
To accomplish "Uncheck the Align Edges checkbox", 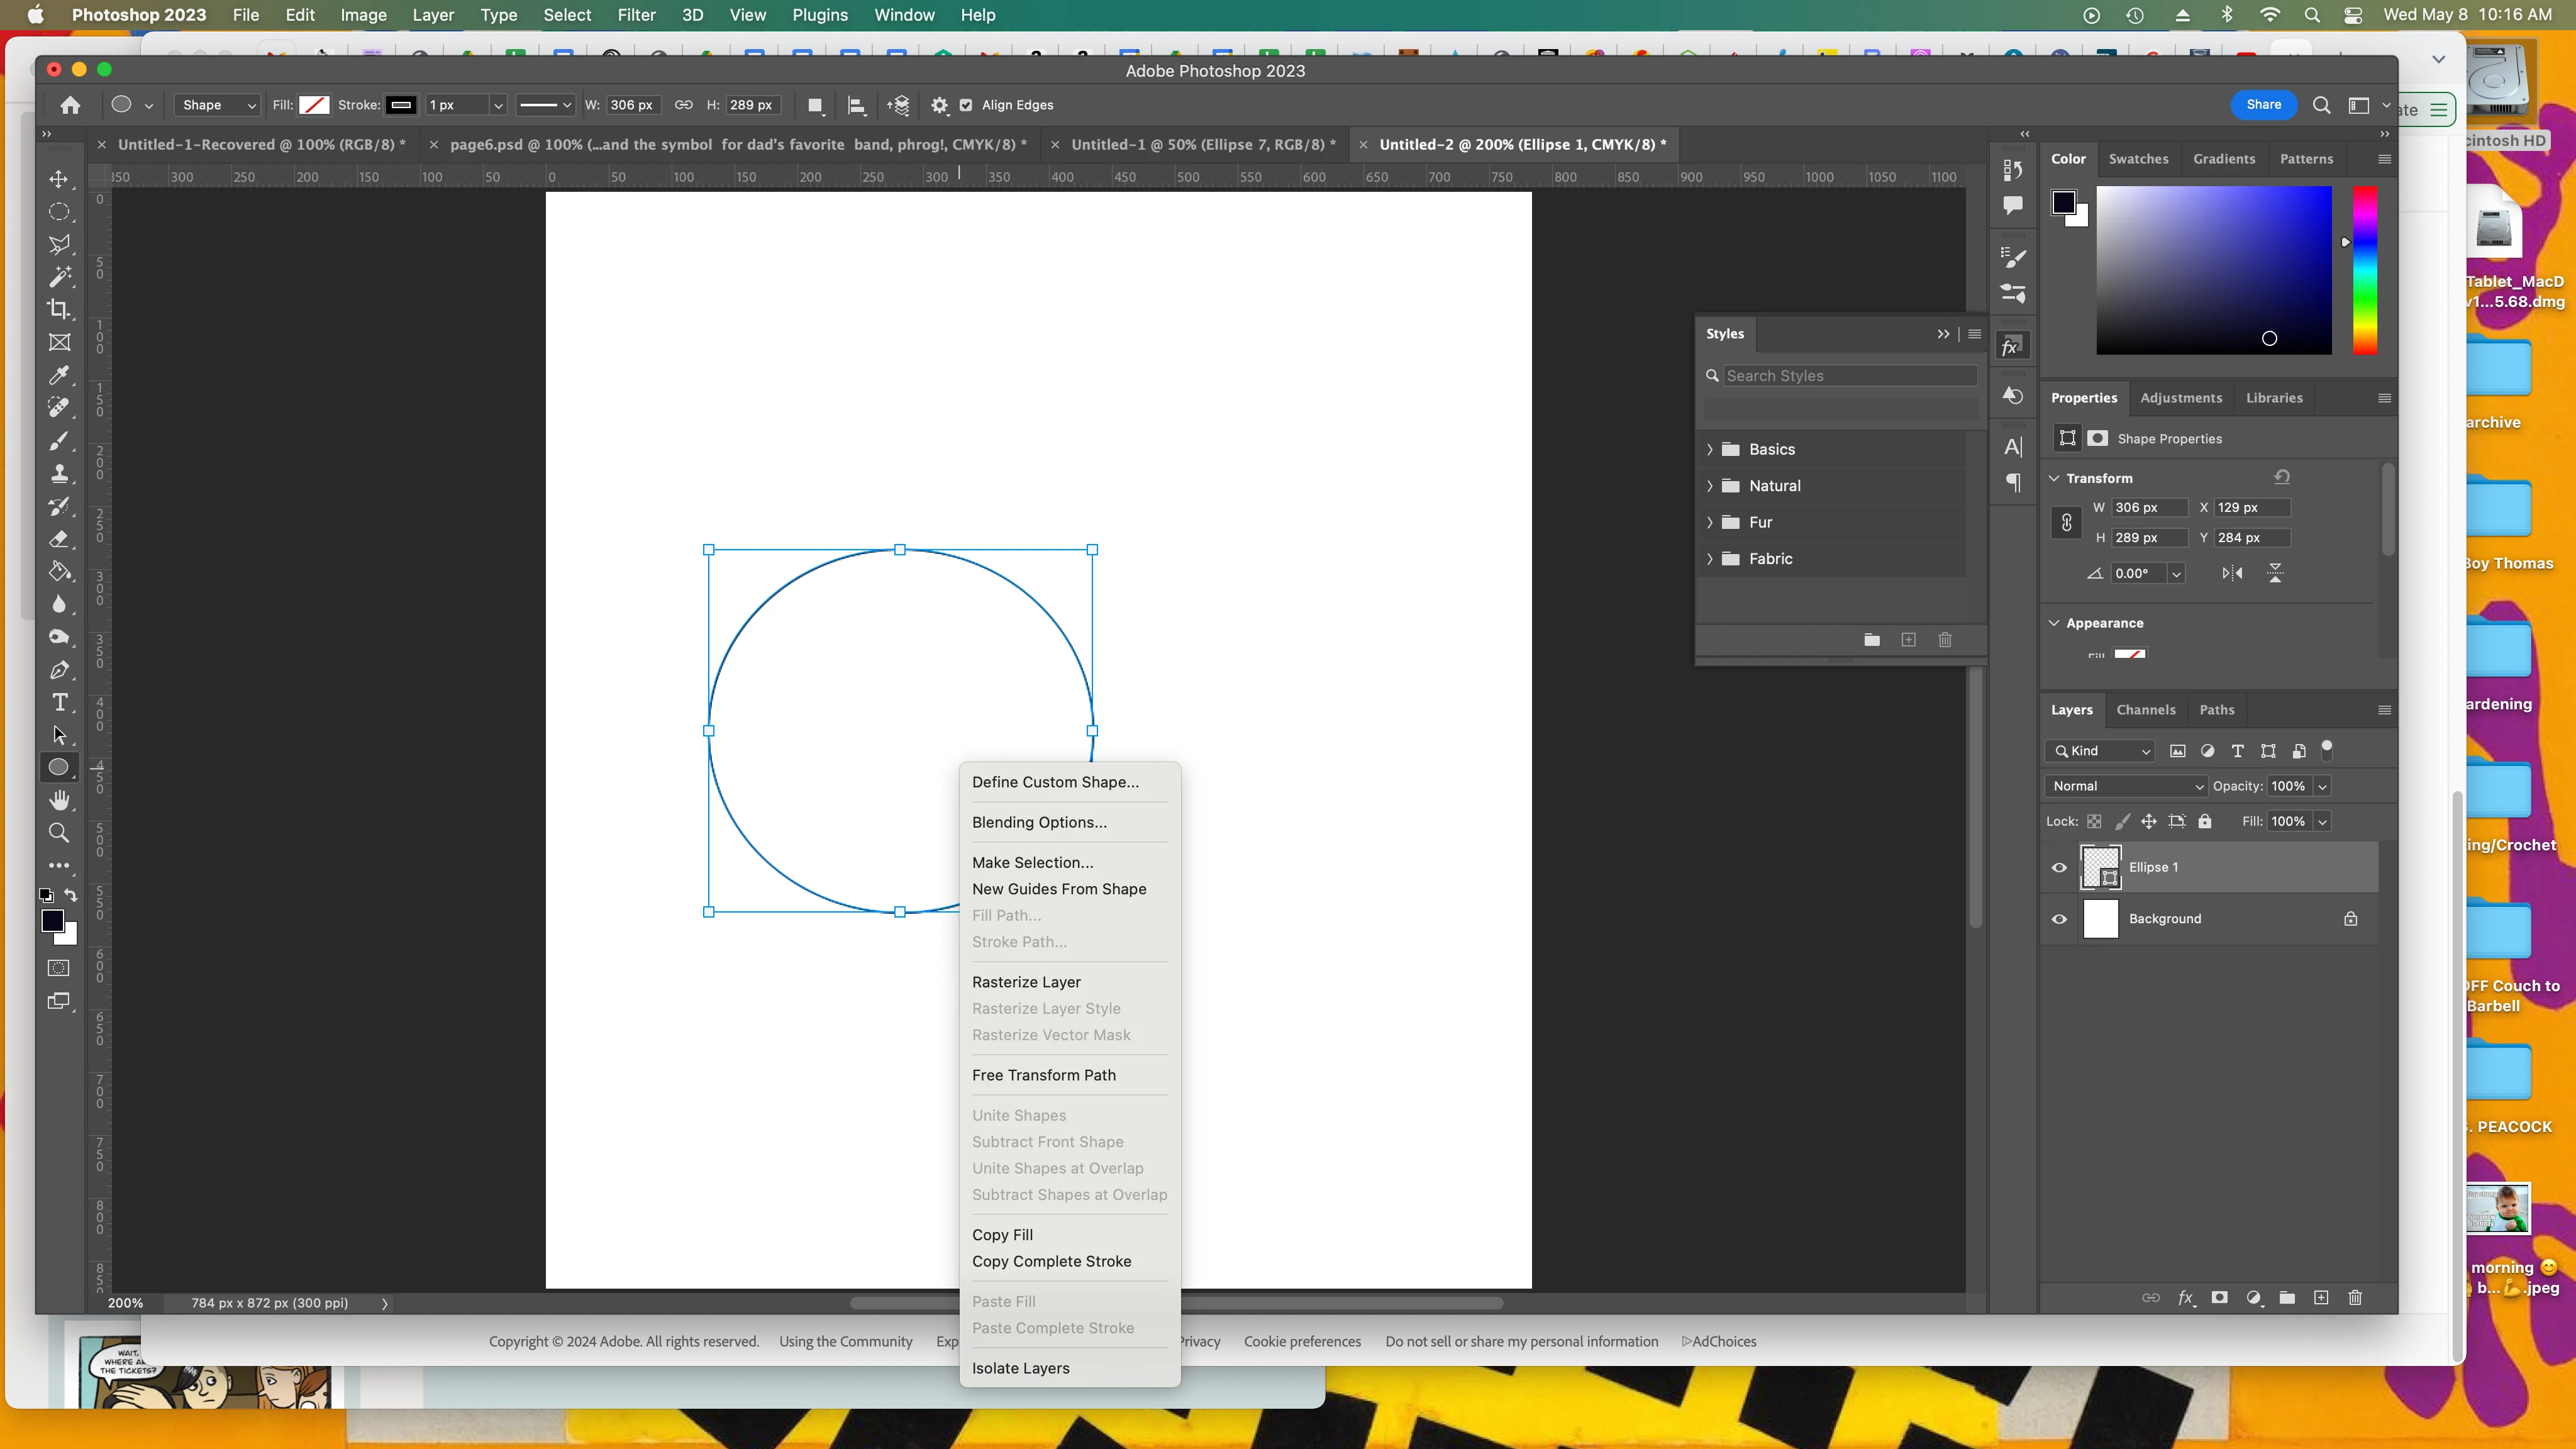I will click(966, 105).
